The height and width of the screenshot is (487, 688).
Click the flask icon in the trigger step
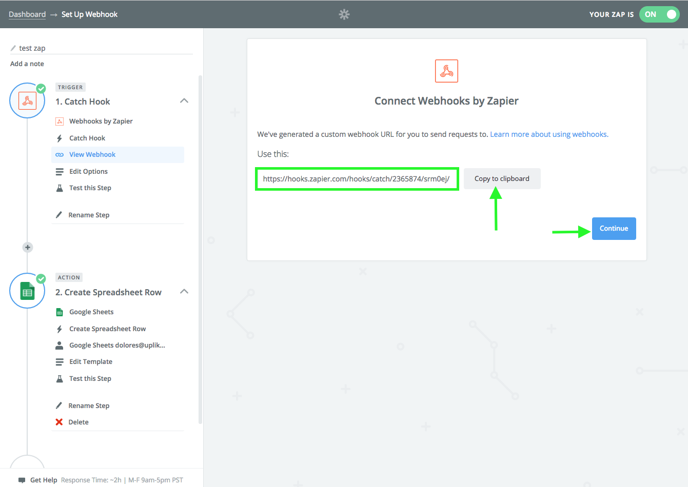[x=60, y=188]
